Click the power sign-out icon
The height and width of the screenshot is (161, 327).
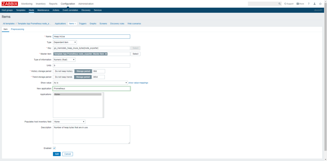click(x=320, y=4)
